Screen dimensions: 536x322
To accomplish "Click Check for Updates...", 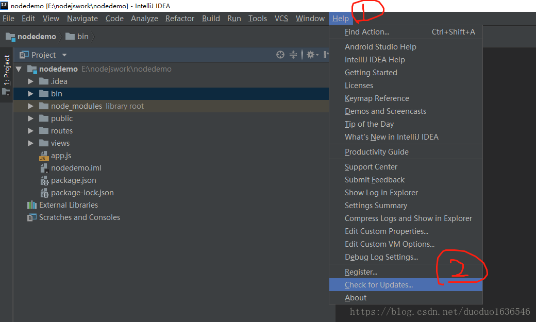I will [406, 285].
